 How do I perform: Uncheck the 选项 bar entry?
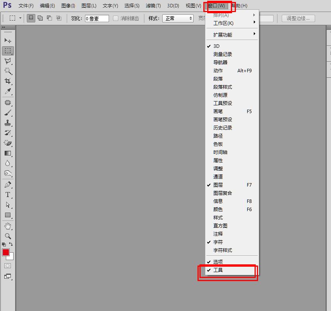[232, 262]
